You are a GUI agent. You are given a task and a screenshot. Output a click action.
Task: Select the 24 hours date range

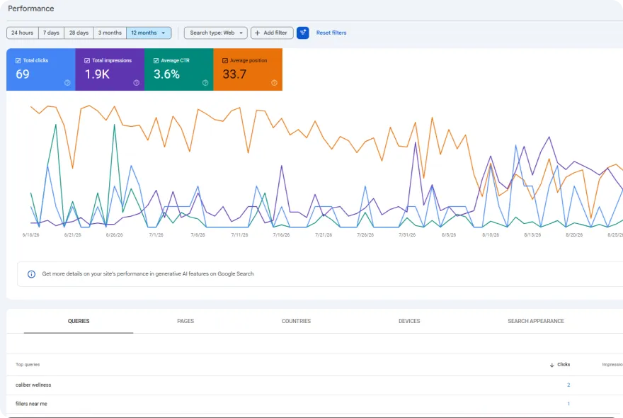point(22,33)
